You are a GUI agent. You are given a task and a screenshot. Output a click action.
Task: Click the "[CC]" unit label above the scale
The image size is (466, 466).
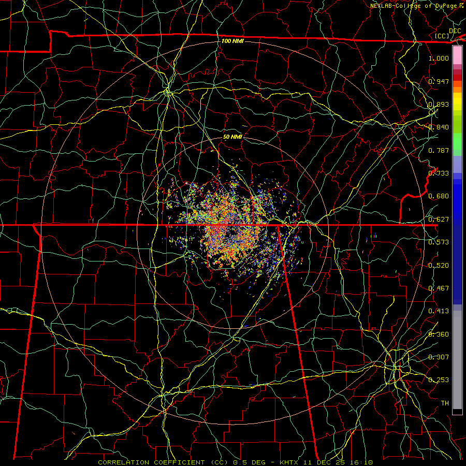point(442,36)
